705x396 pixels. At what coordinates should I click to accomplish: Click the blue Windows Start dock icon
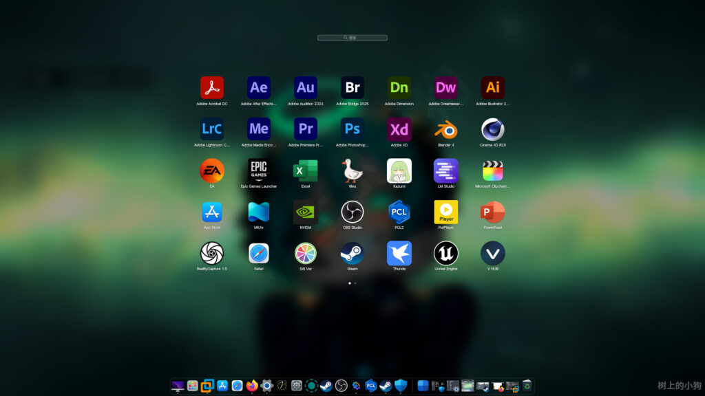click(423, 386)
